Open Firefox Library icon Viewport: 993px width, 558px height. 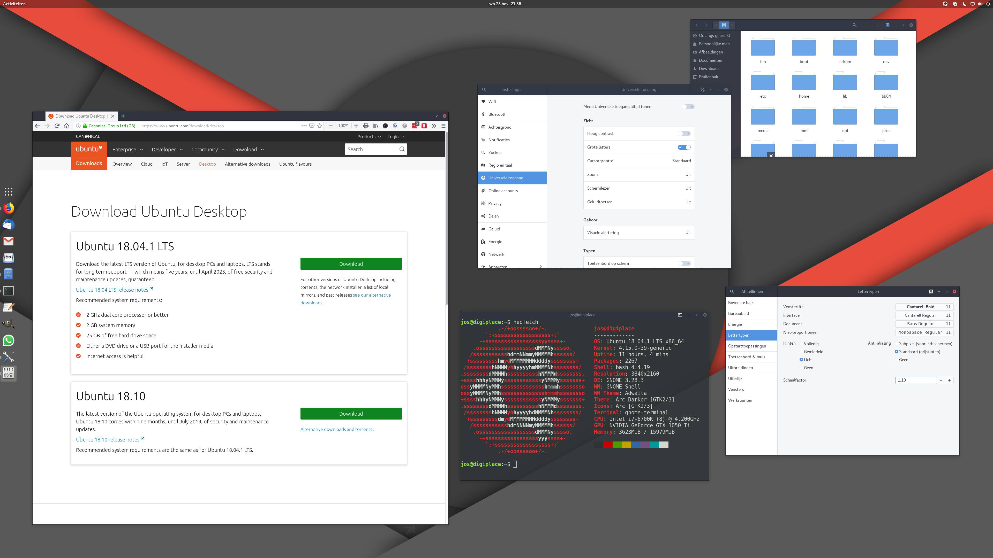coord(375,126)
